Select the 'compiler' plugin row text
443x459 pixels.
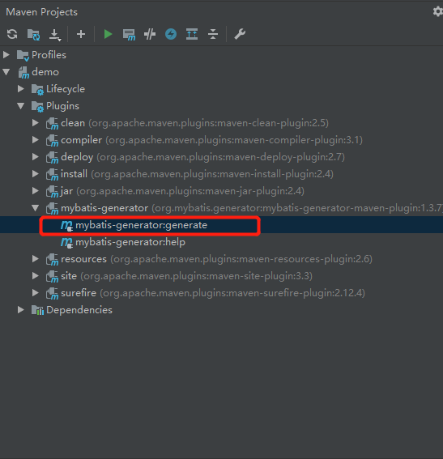point(211,140)
